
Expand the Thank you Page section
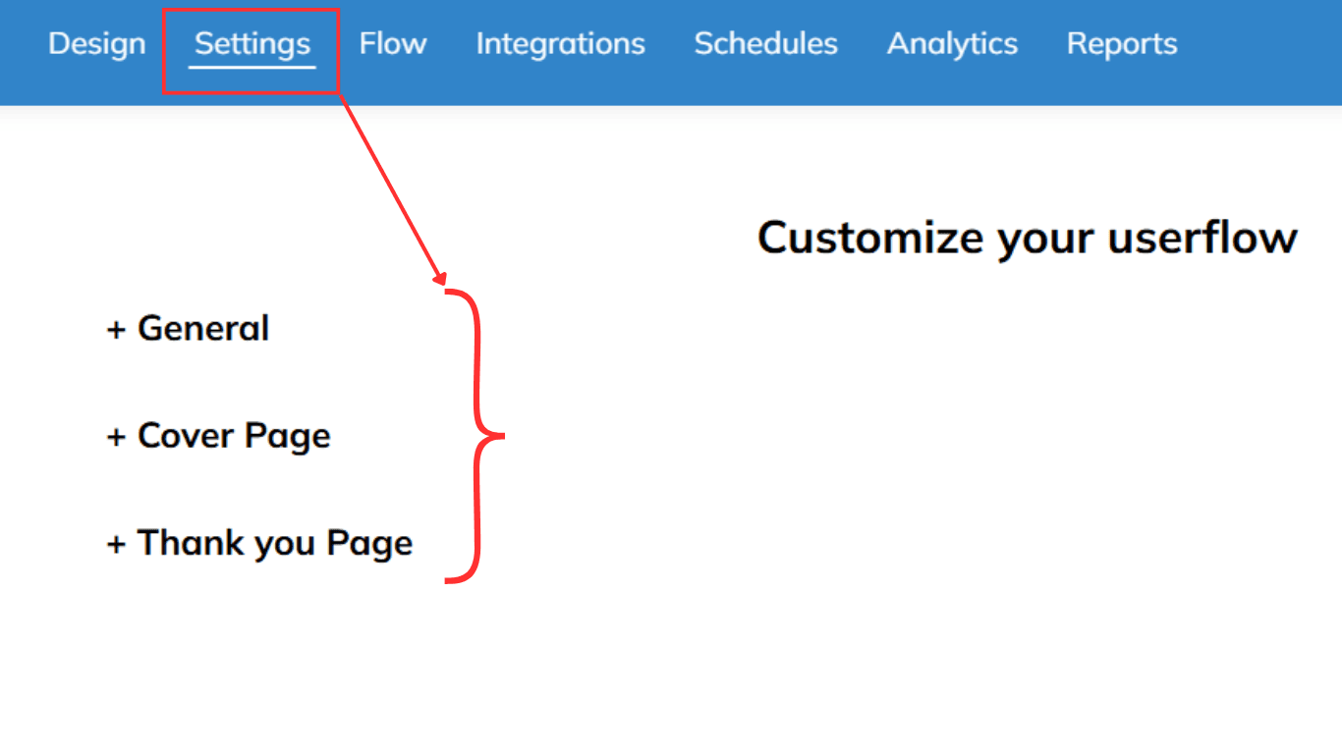click(274, 543)
